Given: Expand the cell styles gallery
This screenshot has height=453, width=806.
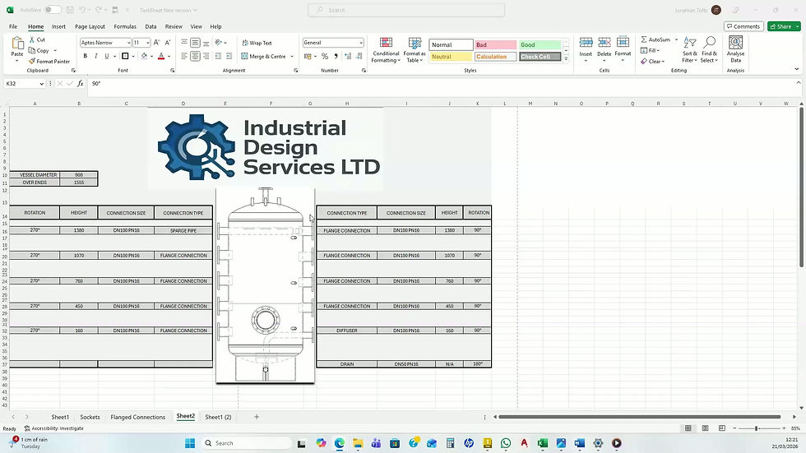Looking at the screenshot, I should (566, 59).
